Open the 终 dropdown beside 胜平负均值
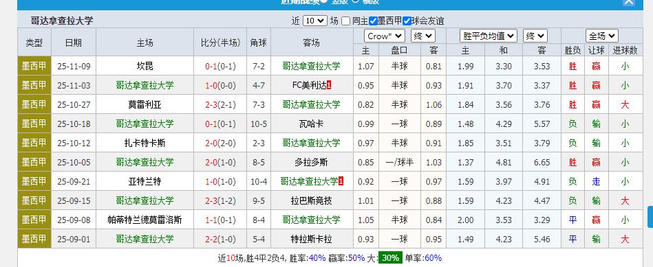 [535, 36]
